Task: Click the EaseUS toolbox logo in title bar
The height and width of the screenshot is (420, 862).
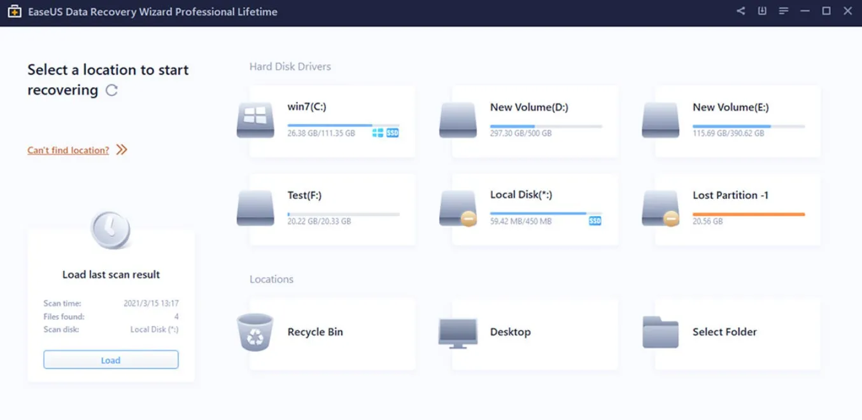Action: [14, 11]
